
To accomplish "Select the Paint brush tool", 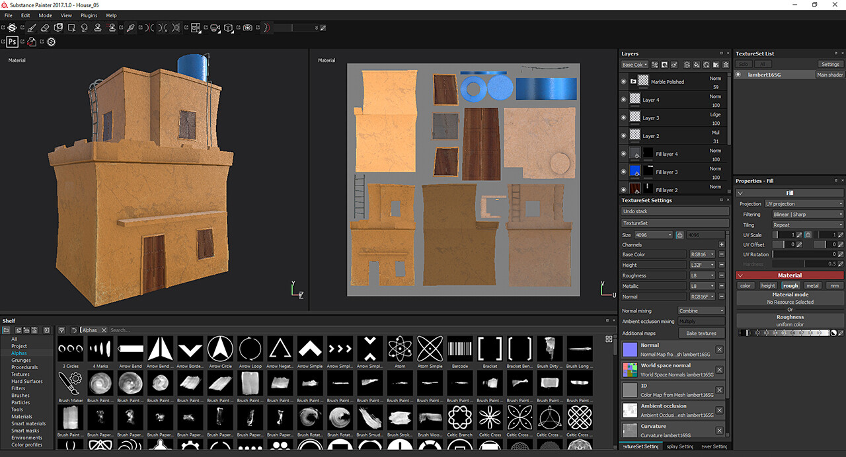I will coord(31,28).
